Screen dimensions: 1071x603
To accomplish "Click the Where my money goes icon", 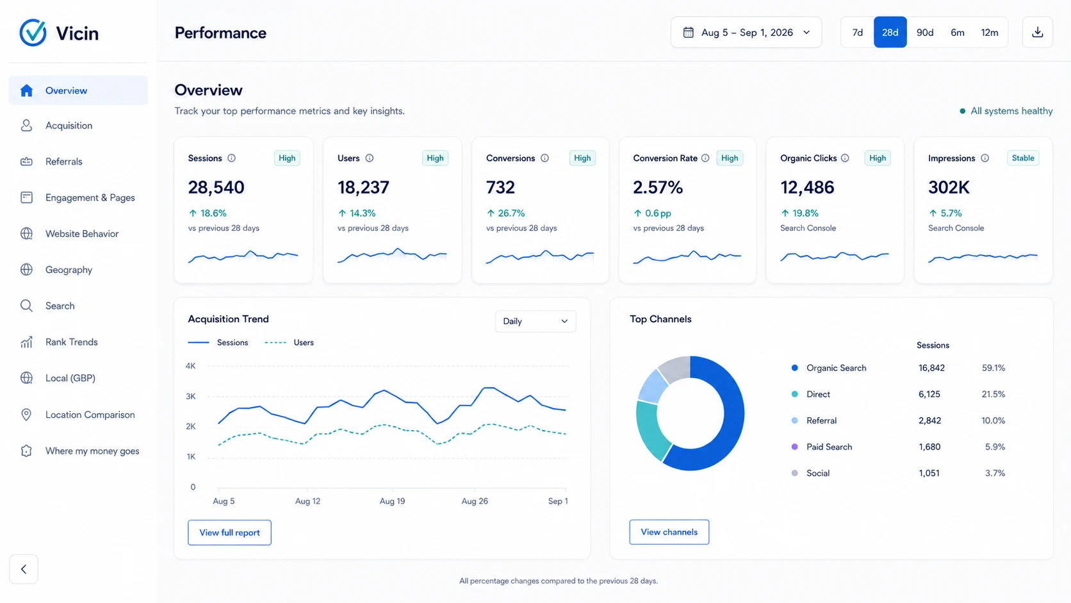I will tap(26, 450).
